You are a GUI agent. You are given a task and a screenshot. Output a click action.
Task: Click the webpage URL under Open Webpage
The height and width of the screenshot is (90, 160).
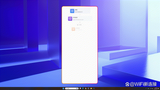pyautogui.click(x=78, y=20)
